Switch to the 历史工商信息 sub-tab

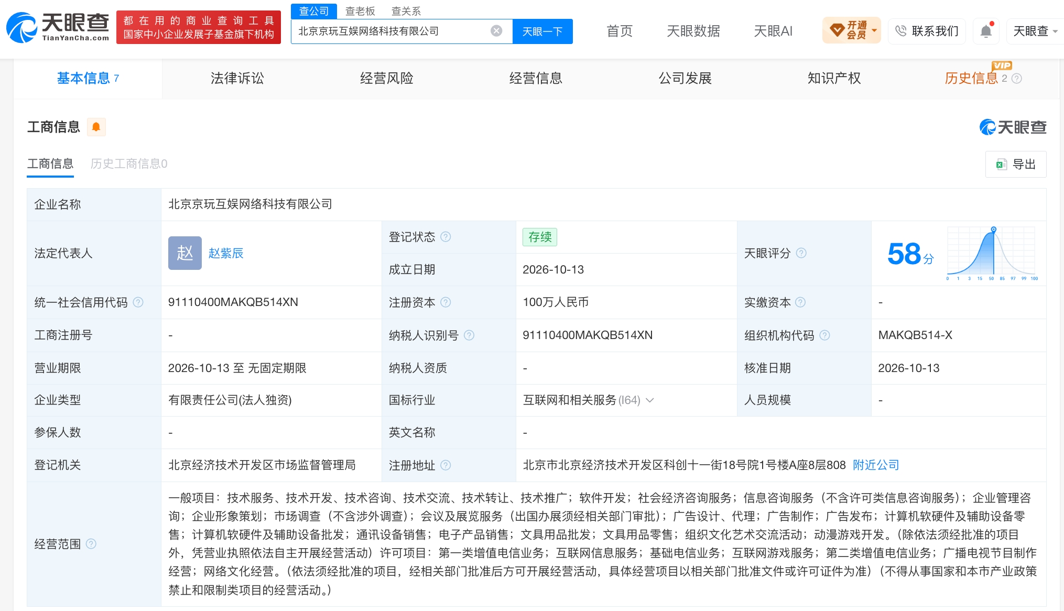pos(129,163)
